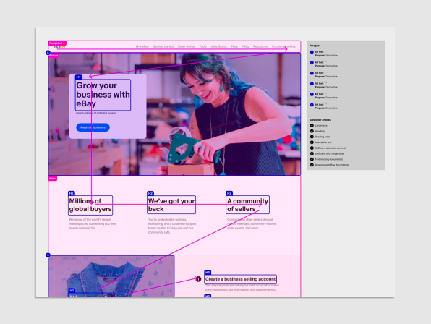Select the 'We've got your back' heading
This screenshot has height=324, width=431.
coord(171,205)
